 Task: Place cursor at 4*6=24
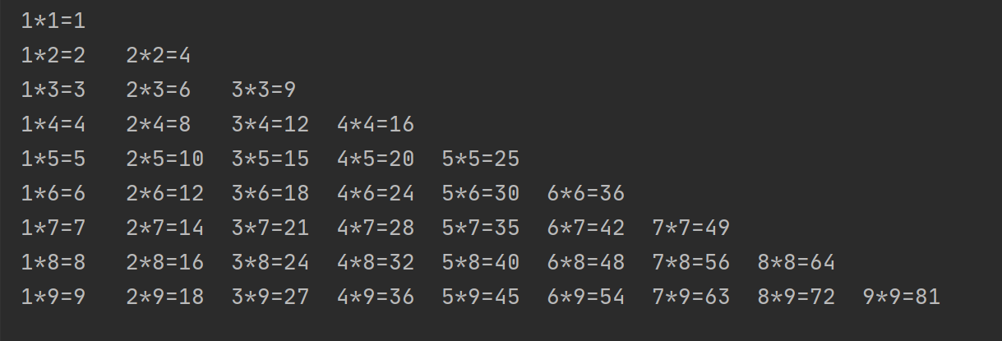(376, 193)
